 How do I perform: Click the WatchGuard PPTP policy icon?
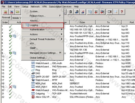tap(33, 80)
